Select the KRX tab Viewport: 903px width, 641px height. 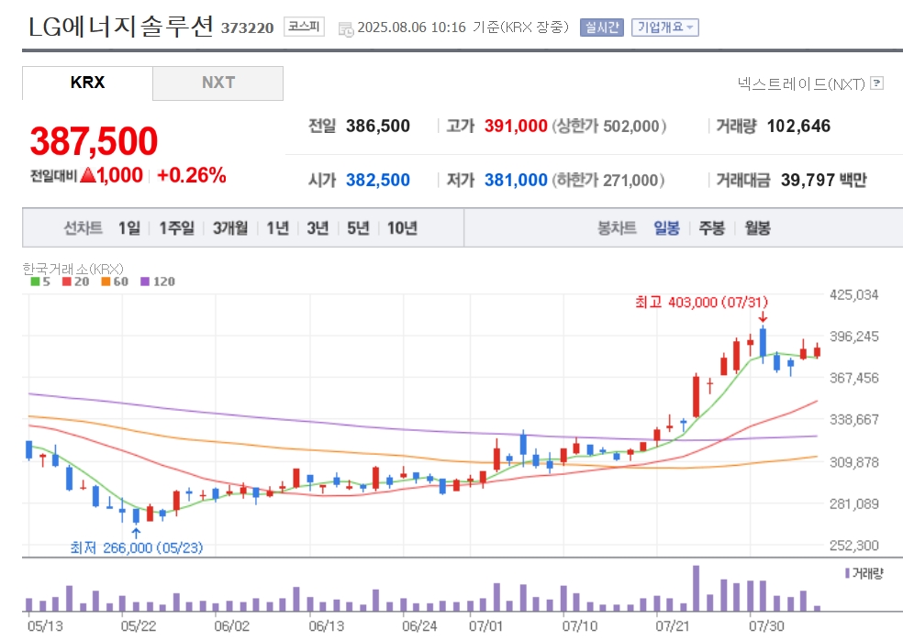(87, 83)
